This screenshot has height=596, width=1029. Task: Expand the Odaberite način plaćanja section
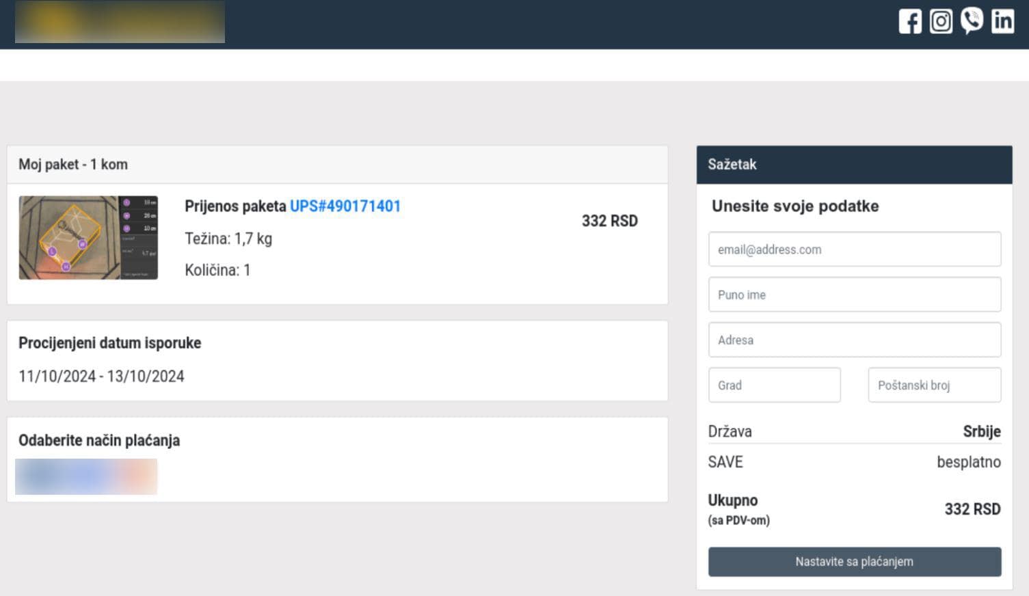pos(100,440)
